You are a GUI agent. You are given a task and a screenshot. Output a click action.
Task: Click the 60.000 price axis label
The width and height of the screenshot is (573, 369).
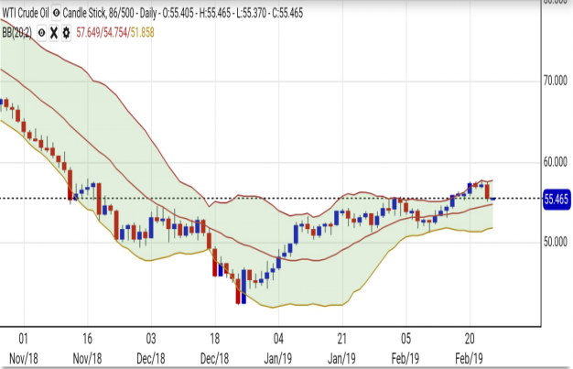pyautogui.click(x=556, y=163)
